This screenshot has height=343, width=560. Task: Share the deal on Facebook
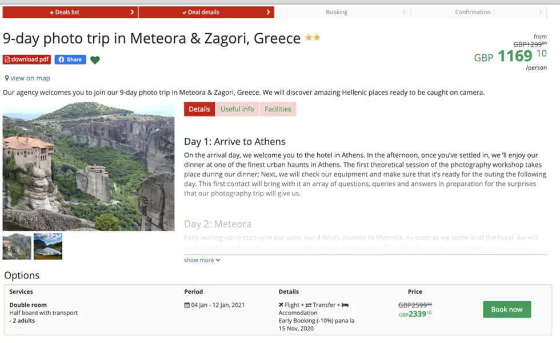pyautogui.click(x=70, y=59)
